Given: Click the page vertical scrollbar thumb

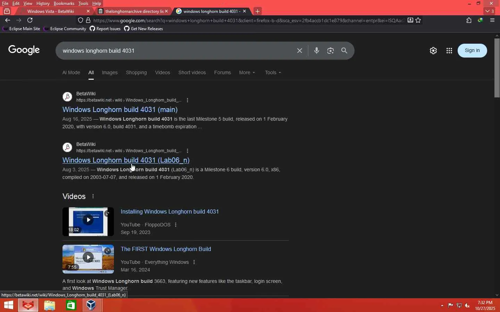Looking at the screenshot, I should click(497, 68).
